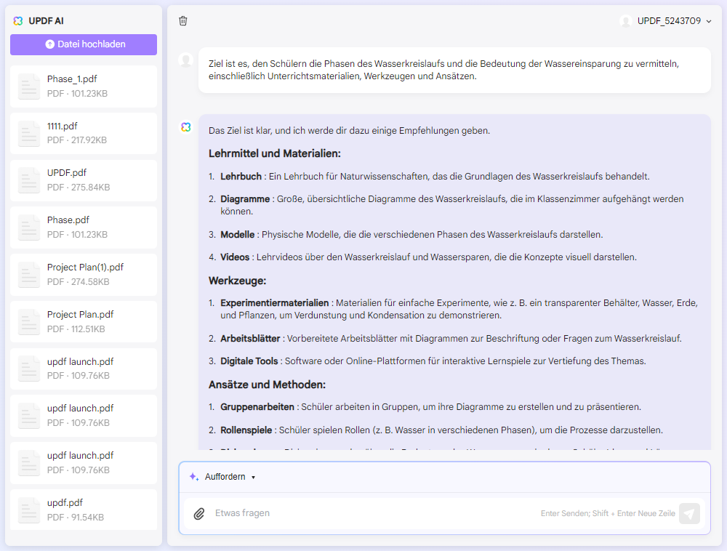
Task: Click the Lehrbuch list item
Action: pyautogui.click(x=429, y=177)
